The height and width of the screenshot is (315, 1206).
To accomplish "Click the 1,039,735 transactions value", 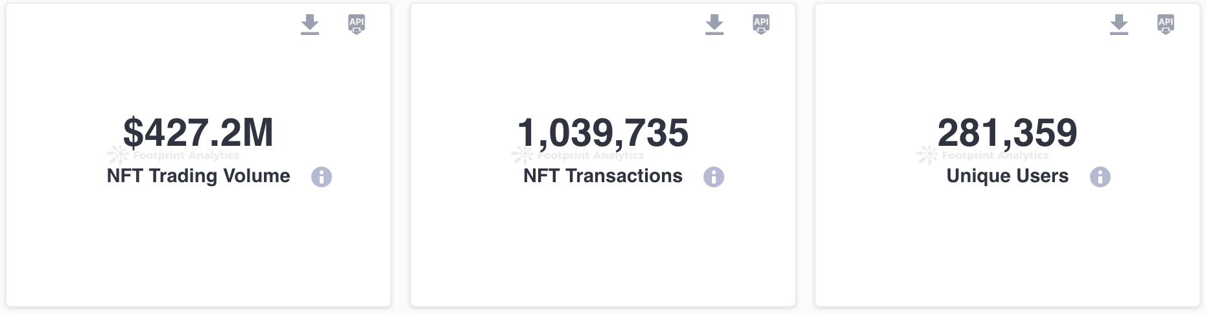I will tap(603, 132).
